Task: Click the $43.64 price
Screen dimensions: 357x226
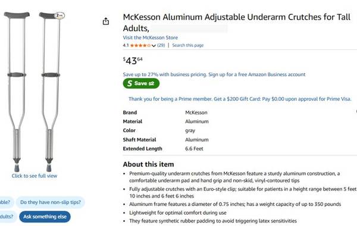Action: pyautogui.click(x=133, y=61)
